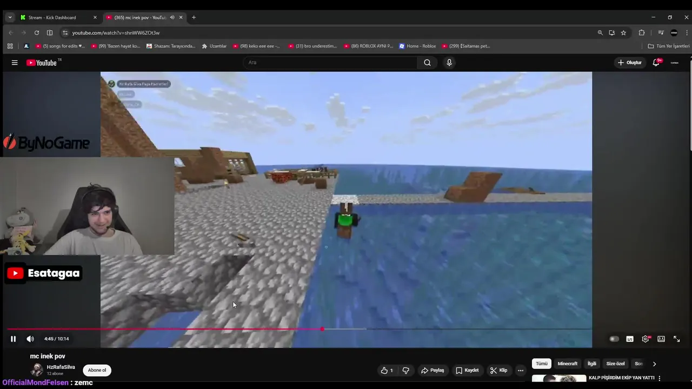Close the Kick Dashboard tab
Viewport: 692px width, 389px height.
95,17
